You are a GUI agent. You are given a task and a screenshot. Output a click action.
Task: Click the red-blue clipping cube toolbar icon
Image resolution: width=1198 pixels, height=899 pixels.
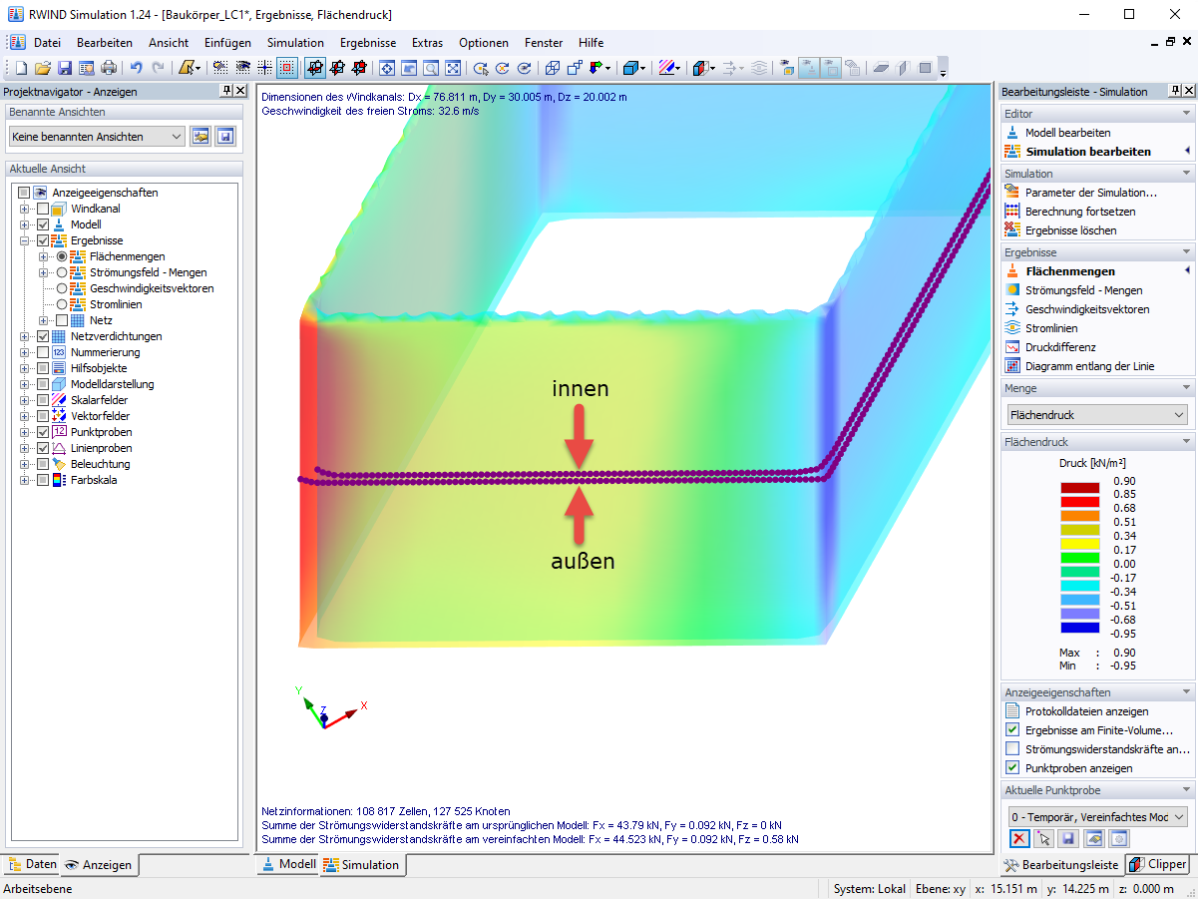pos(700,68)
